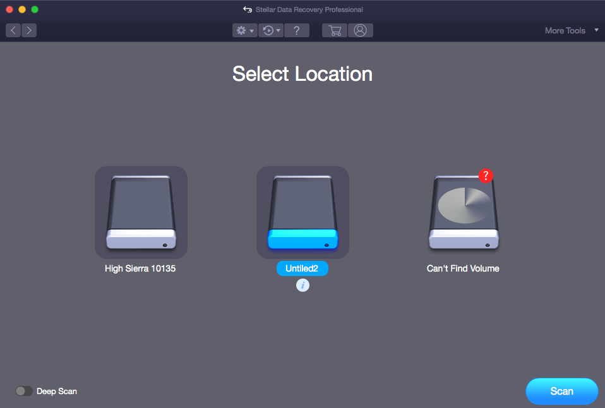Screen dimensions: 605x408
Task: Click the shopping cart buy icon
Action: click(335, 30)
